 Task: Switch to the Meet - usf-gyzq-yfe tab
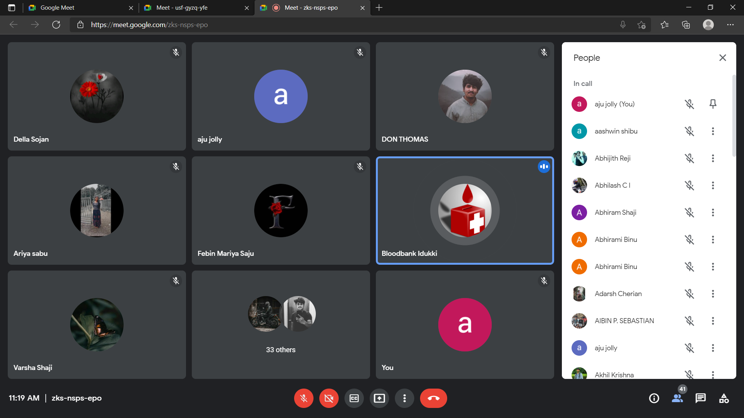(182, 8)
